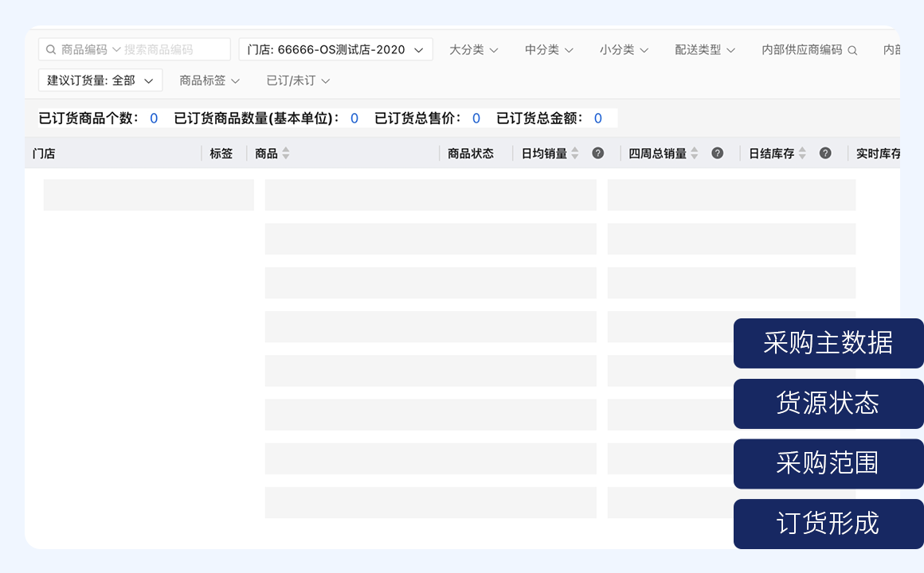The image size is (924, 573).
Task: Select the 货源状态 tab
Action: coord(828,403)
